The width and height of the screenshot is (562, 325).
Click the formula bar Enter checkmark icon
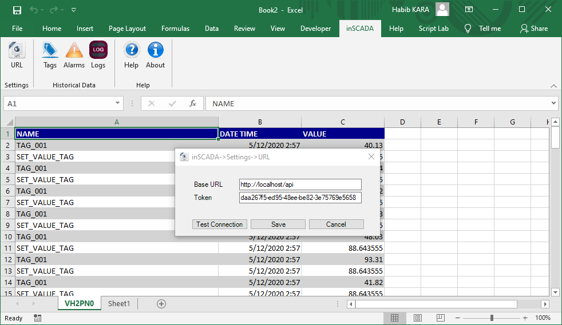[172, 103]
